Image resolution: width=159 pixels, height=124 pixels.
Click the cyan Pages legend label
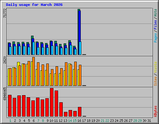pos(155,38)
